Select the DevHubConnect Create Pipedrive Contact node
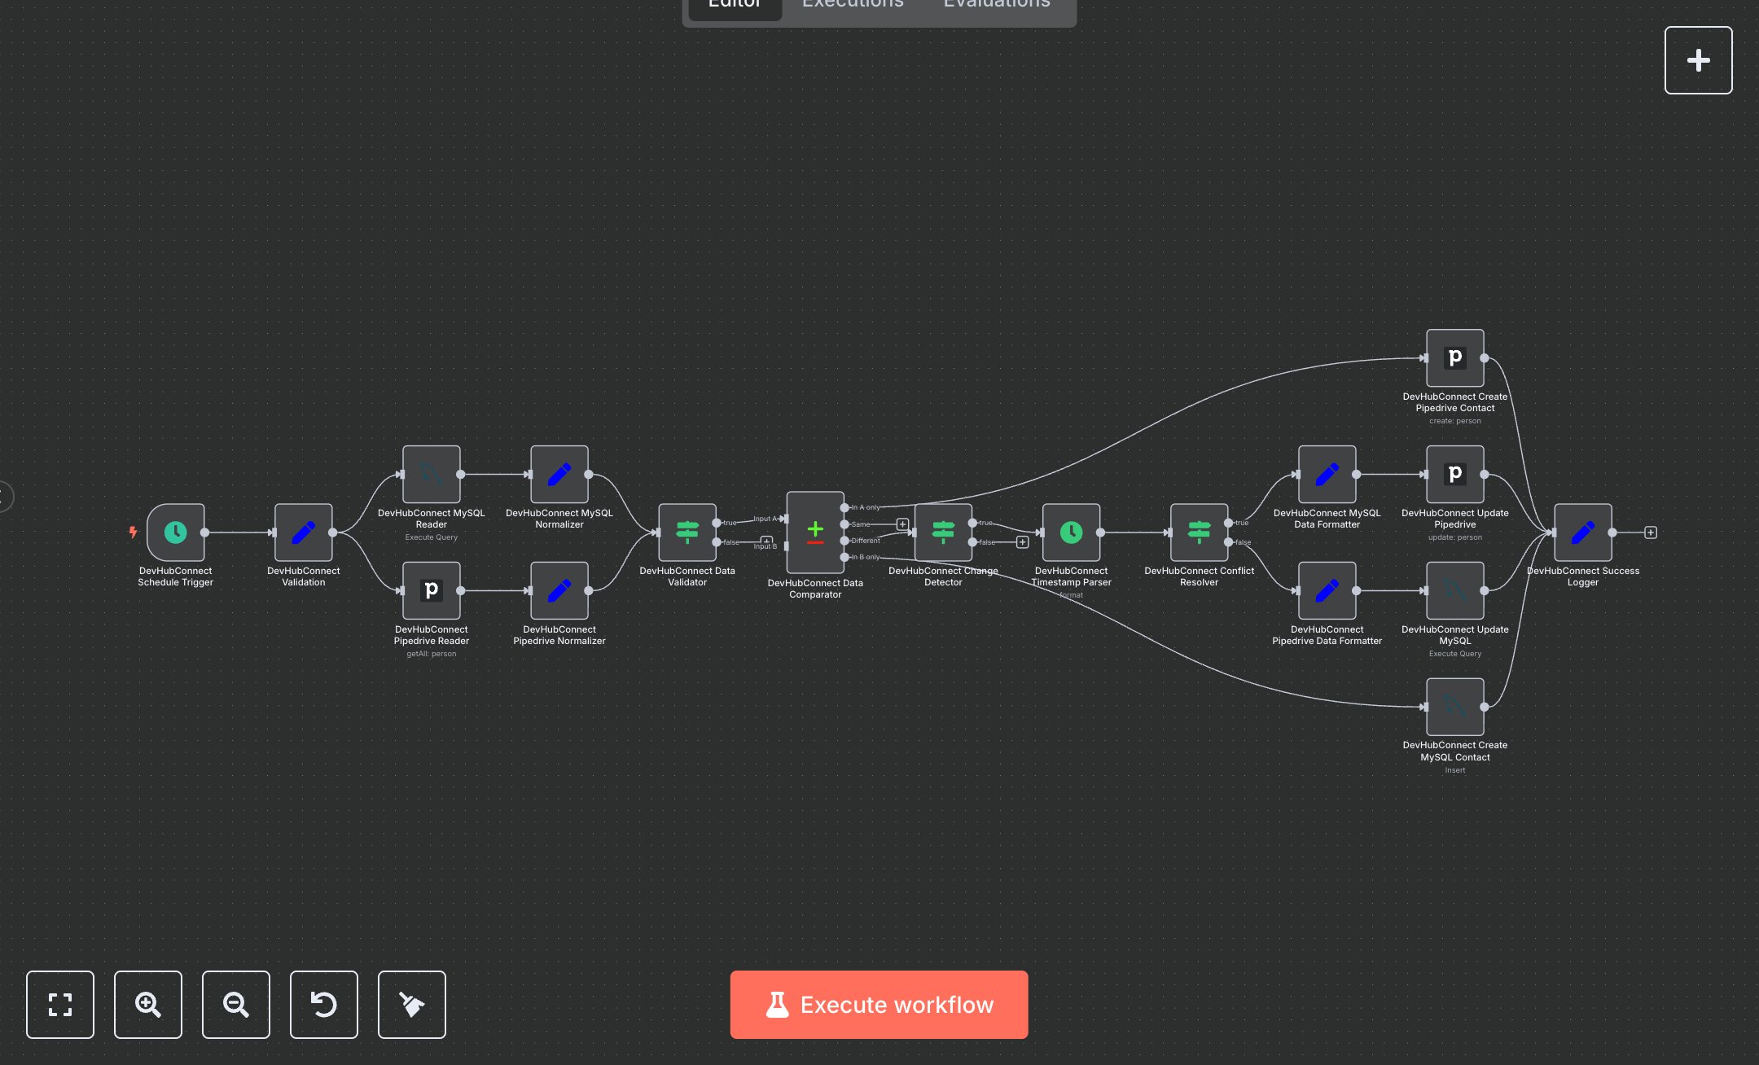The height and width of the screenshot is (1065, 1759). (x=1454, y=358)
